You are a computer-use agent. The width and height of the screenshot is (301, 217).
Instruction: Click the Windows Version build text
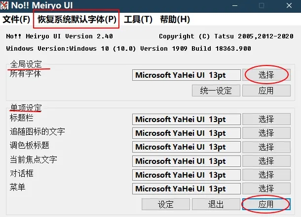(x=128, y=48)
